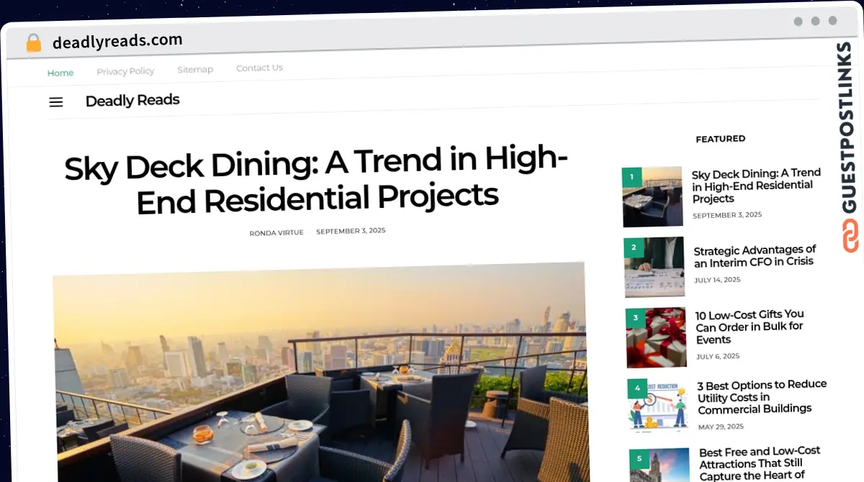Open the hamburger menu icon
The height and width of the screenshot is (482, 864).
(x=56, y=102)
